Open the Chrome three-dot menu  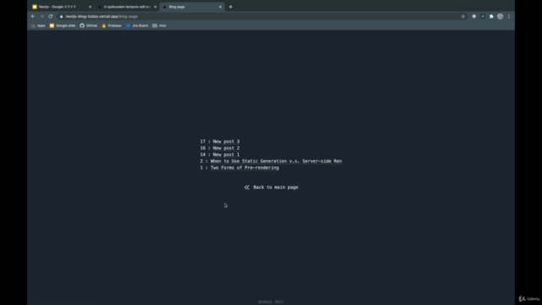509,16
